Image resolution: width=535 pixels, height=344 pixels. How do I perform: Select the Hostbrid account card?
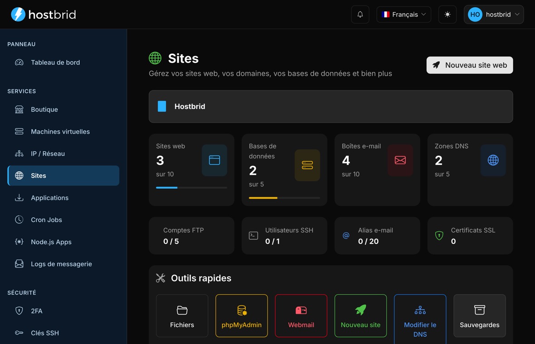[x=331, y=106]
